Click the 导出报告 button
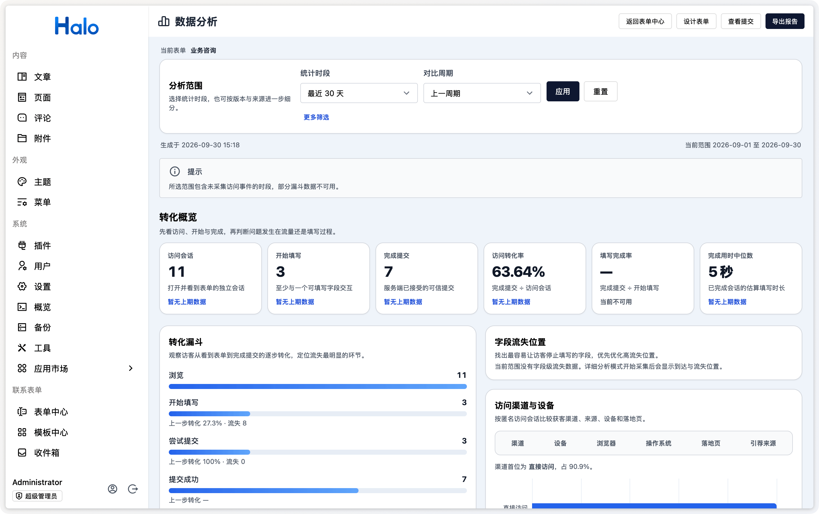The width and height of the screenshot is (819, 514). pos(785,21)
